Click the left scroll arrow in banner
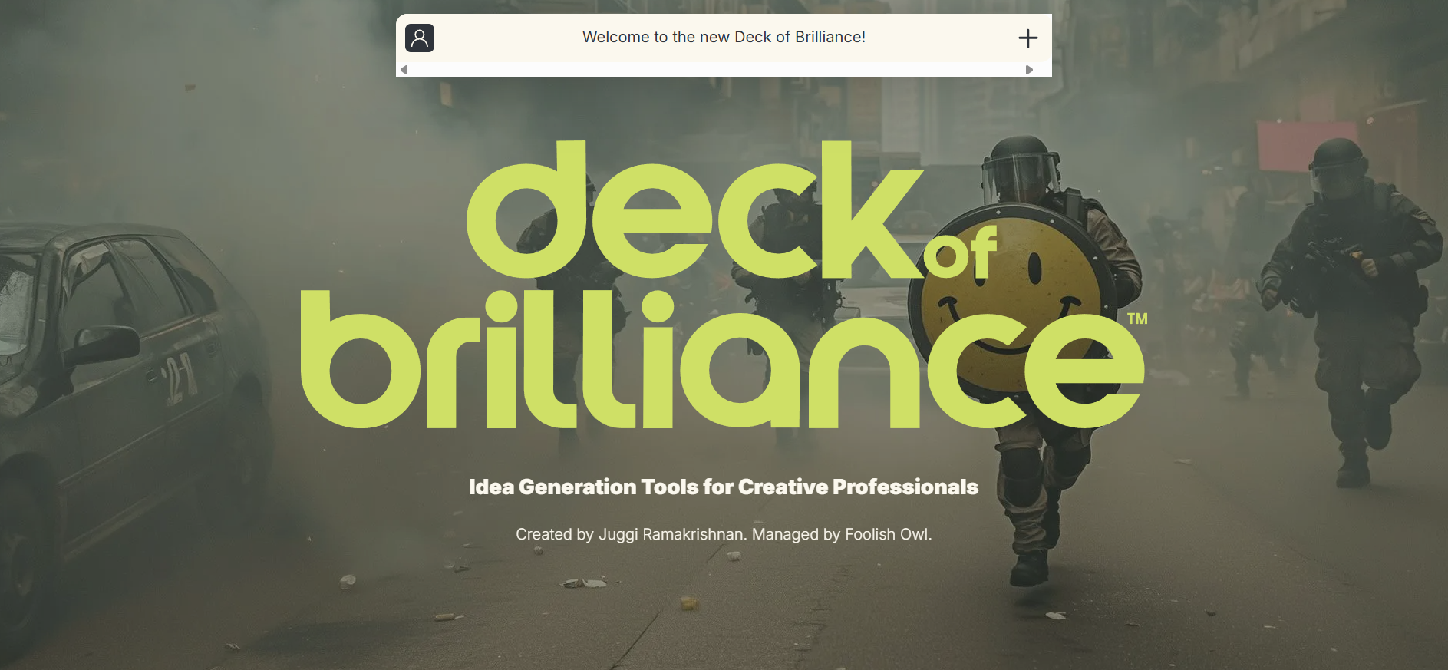The height and width of the screenshot is (670, 1448). [404, 70]
